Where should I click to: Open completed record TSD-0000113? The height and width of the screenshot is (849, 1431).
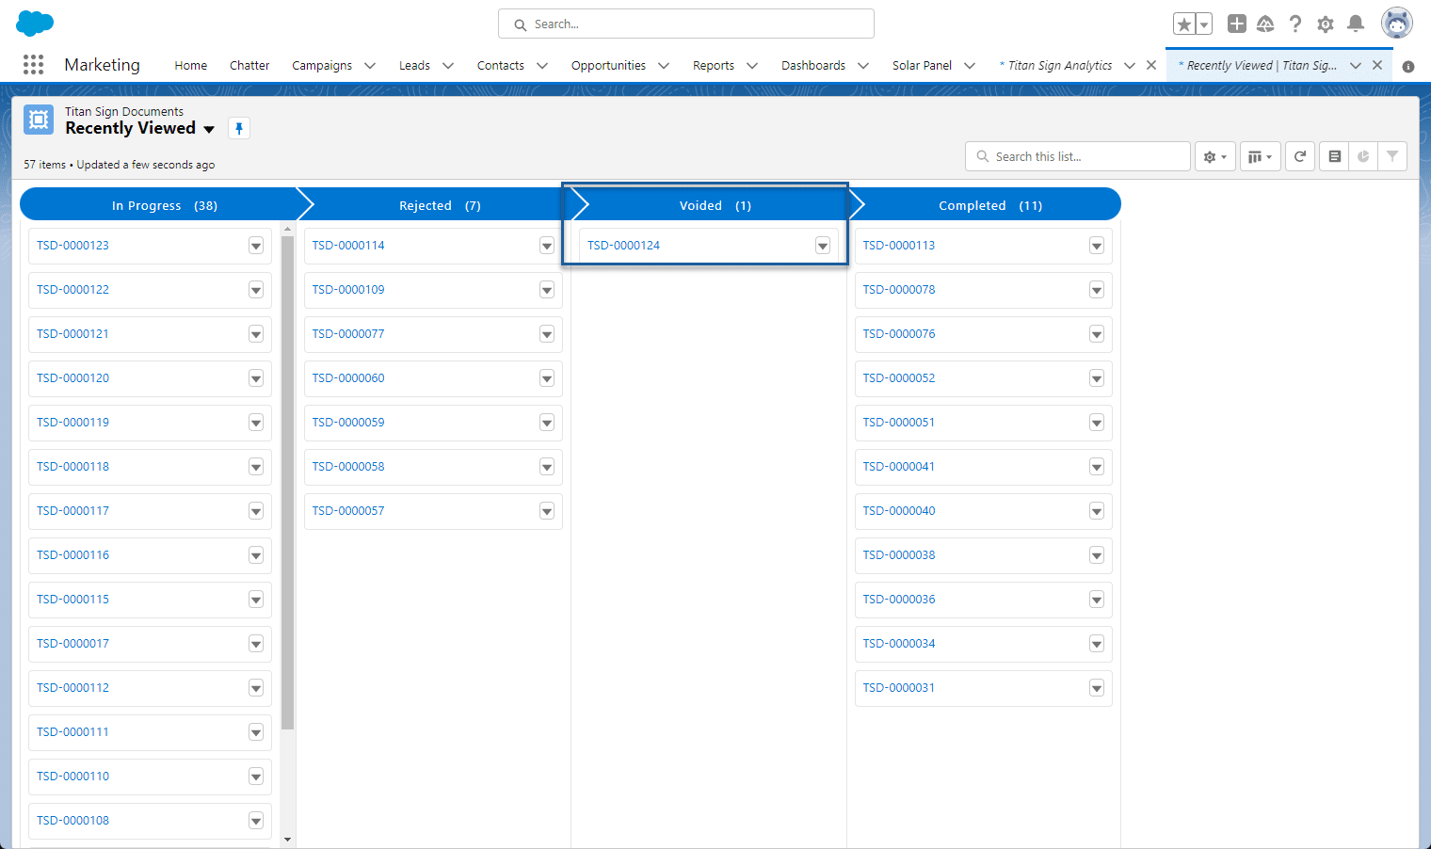tap(899, 246)
